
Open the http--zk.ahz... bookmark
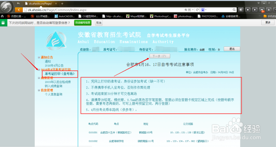[x=112, y=16]
